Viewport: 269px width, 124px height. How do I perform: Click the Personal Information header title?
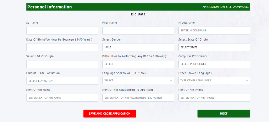[x=50, y=7]
